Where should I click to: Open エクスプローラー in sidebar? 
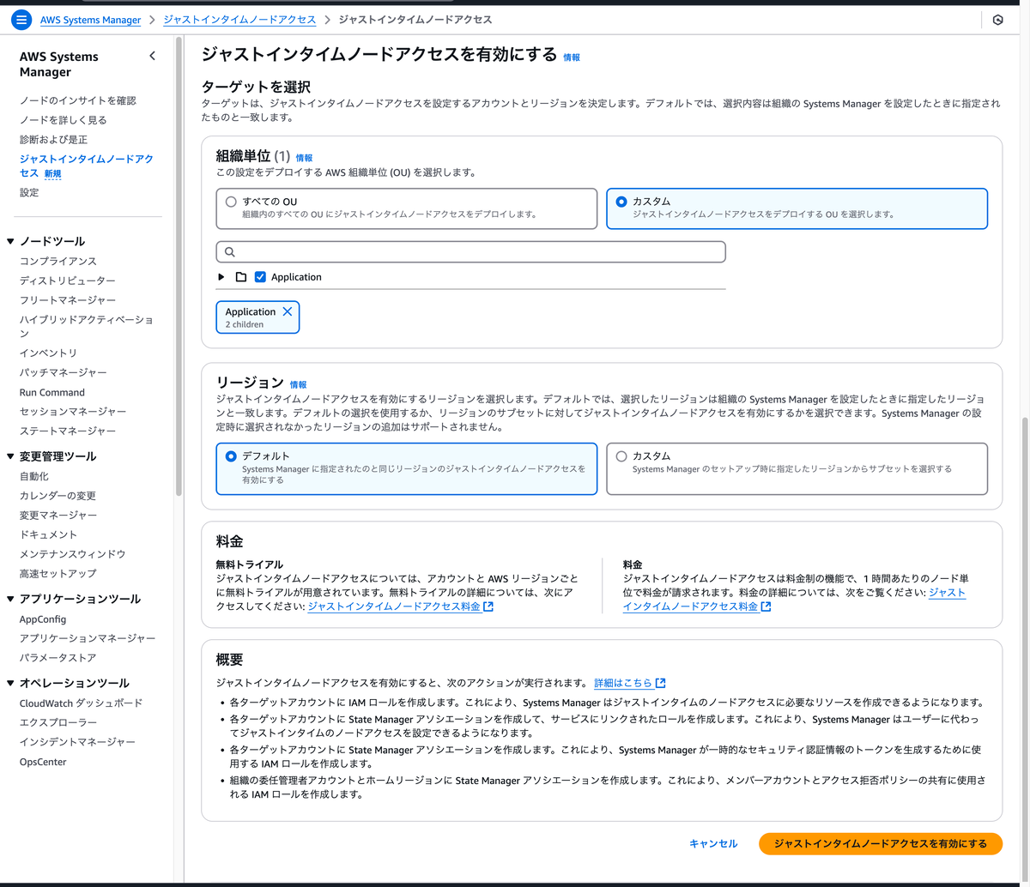click(58, 722)
